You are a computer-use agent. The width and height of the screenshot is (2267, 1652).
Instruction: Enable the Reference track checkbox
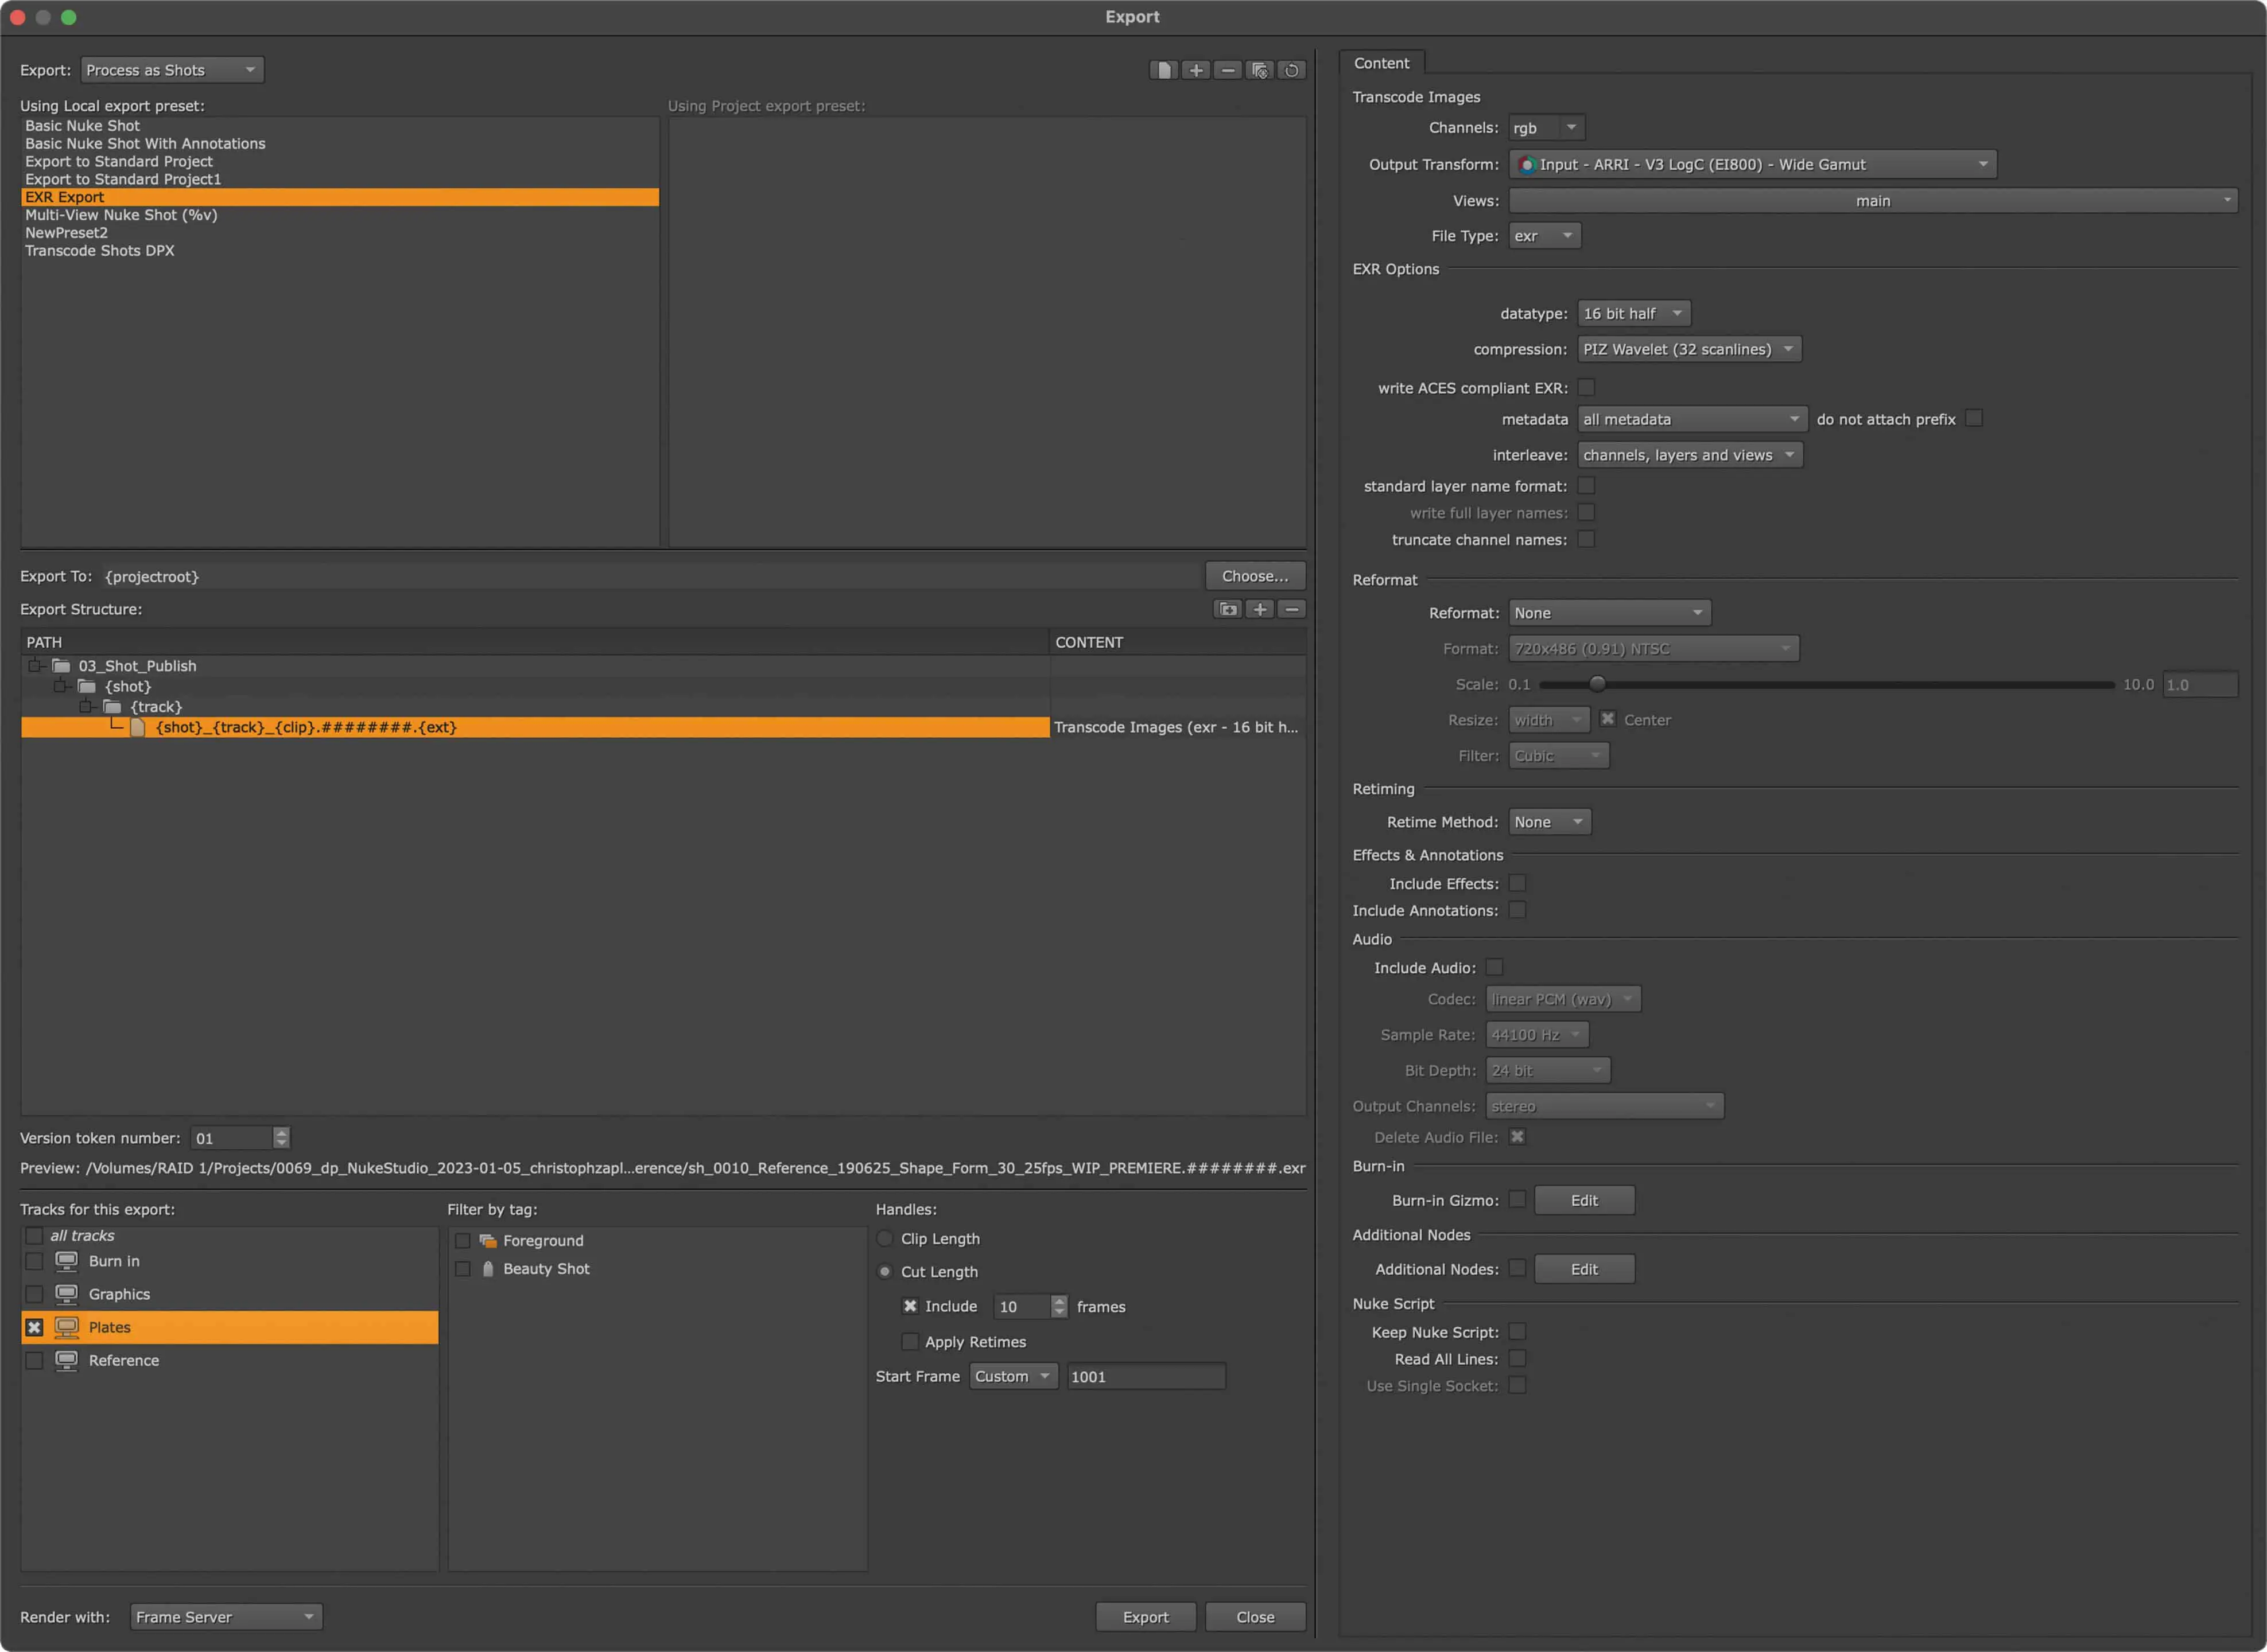point(34,1360)
